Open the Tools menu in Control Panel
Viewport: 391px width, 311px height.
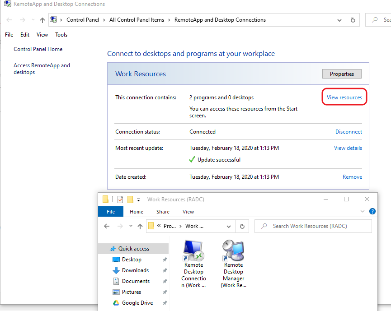point(61,34)
